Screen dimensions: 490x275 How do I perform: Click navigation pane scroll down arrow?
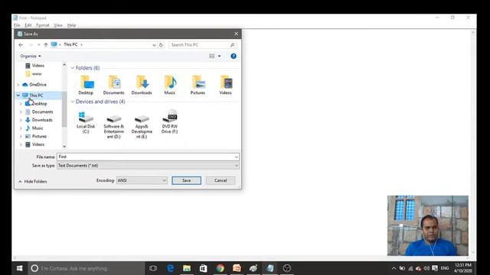pos(64,146)
